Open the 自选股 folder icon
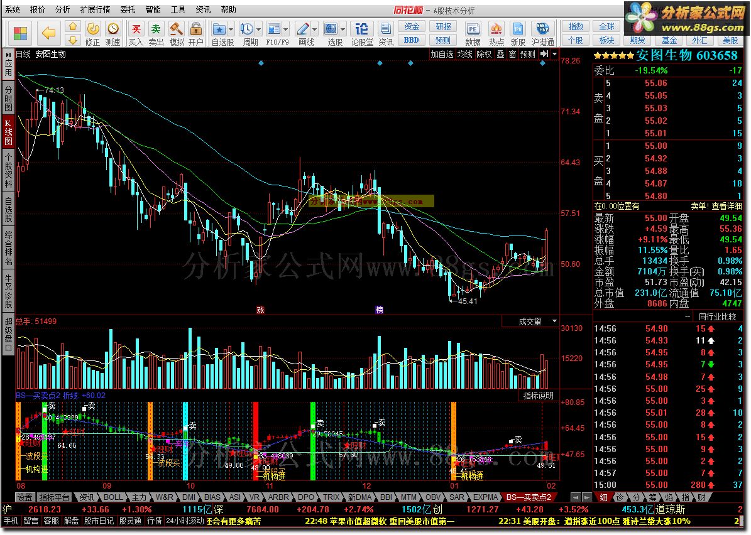Screen dimensions: 751x535 [x=219, y=29]
